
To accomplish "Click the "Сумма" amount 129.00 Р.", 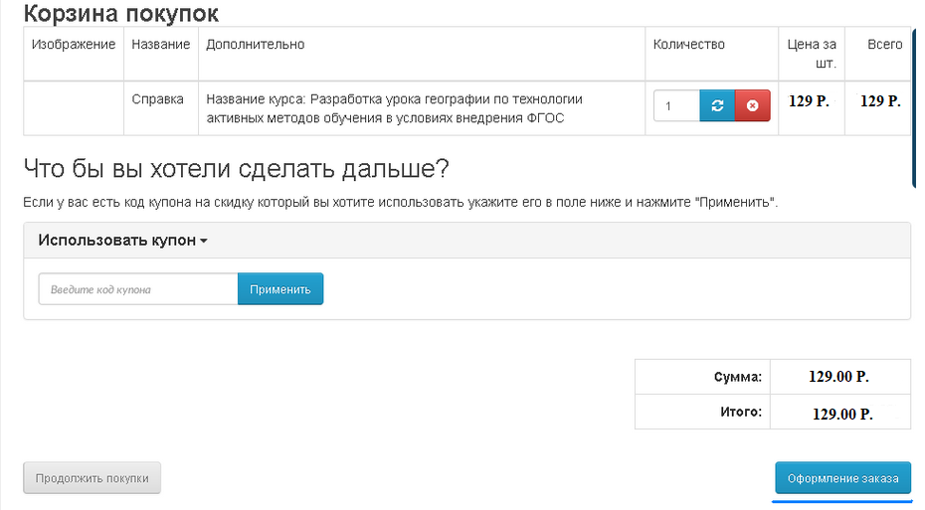I will 840,377.
